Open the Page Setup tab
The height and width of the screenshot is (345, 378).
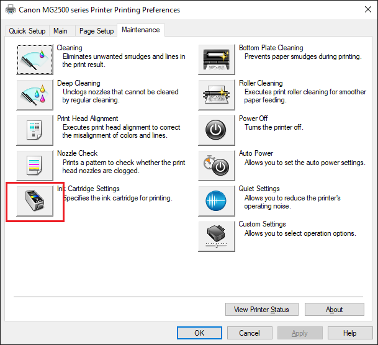[97, 31]
